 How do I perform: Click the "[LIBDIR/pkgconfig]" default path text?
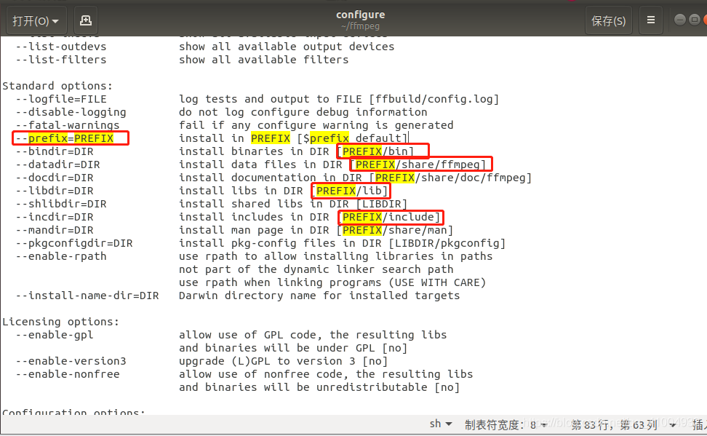(447, 243)
